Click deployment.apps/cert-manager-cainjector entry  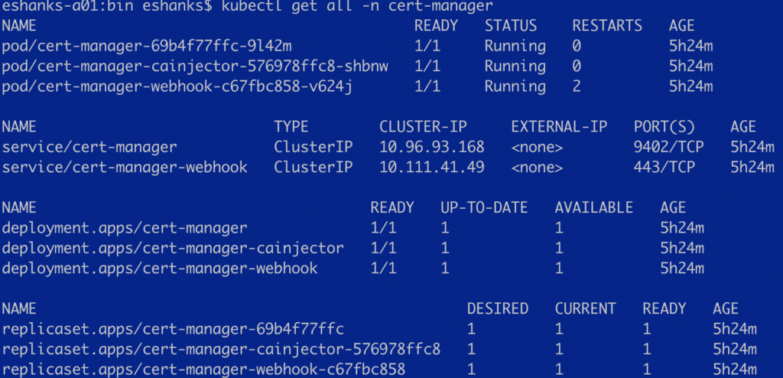173,248
